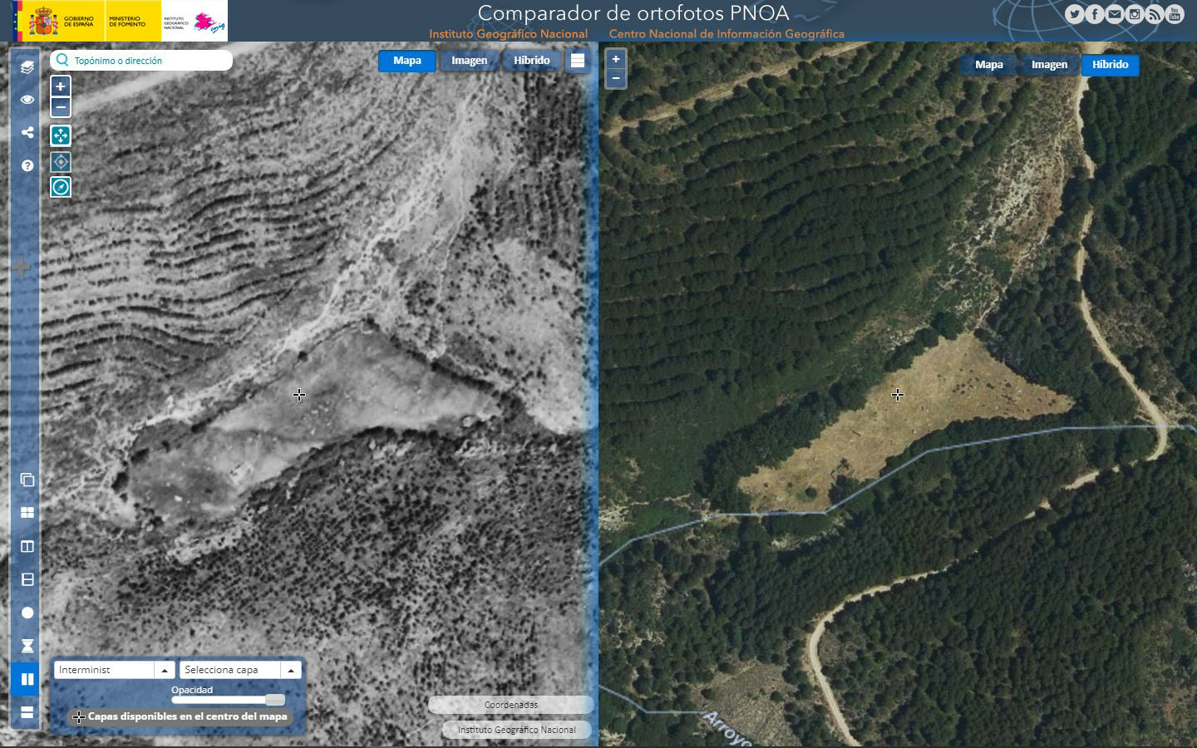Open the share icon in sidebar

pos(27,132)
